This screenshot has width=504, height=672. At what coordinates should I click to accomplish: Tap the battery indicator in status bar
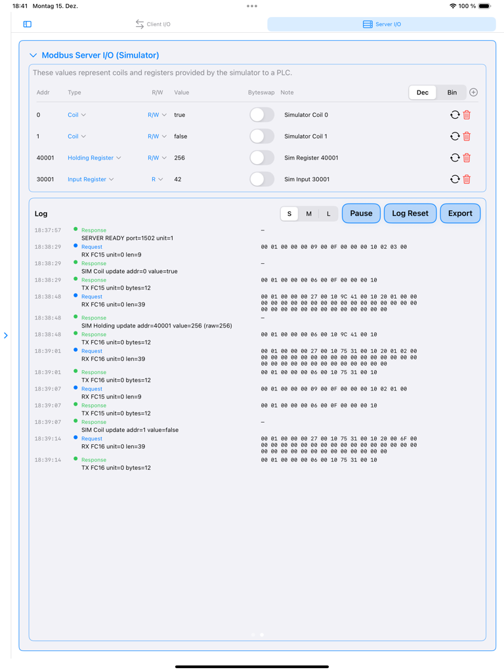[485, 6]
